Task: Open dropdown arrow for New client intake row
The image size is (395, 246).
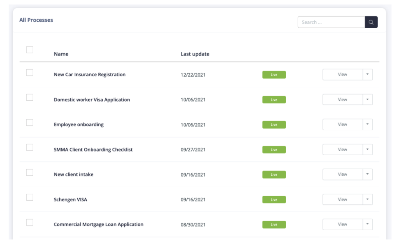Action: (x=368, y=174)
